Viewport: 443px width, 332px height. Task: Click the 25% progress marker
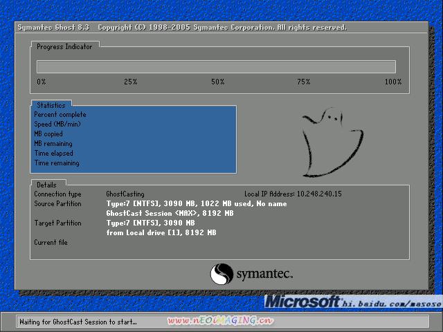[x=131, y=82]
